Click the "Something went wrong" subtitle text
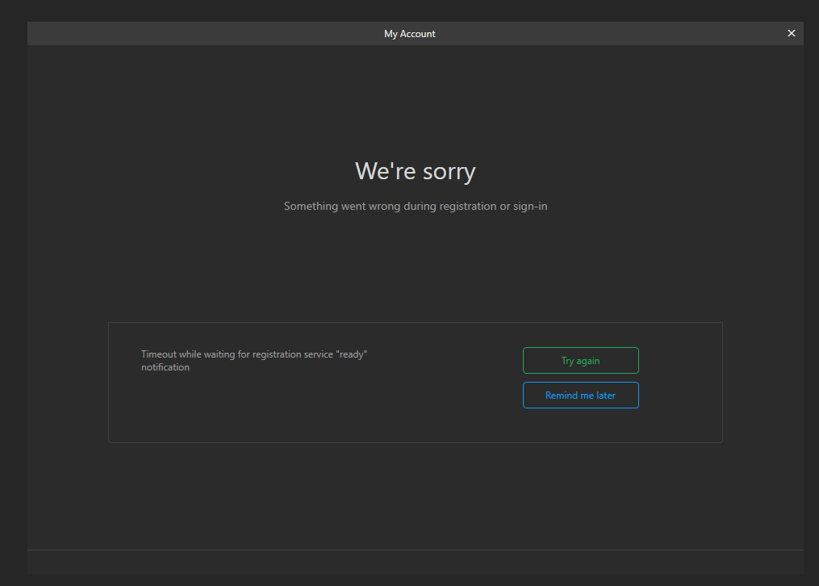The image size is (819, 586). [x=415, y=207]
